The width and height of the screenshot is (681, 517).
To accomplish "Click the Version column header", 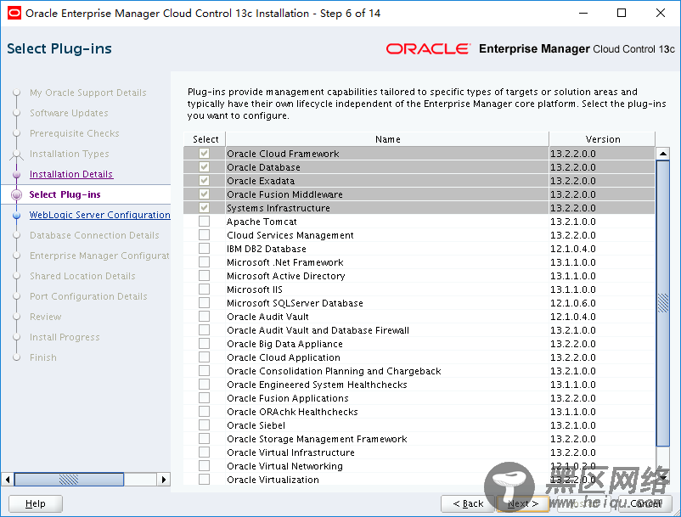I will point(602,139).
